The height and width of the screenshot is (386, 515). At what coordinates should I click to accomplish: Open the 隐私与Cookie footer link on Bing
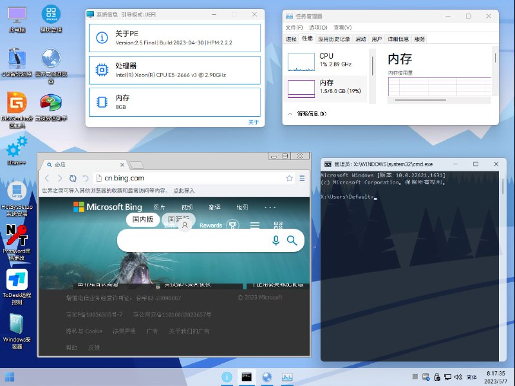(86, 331)
